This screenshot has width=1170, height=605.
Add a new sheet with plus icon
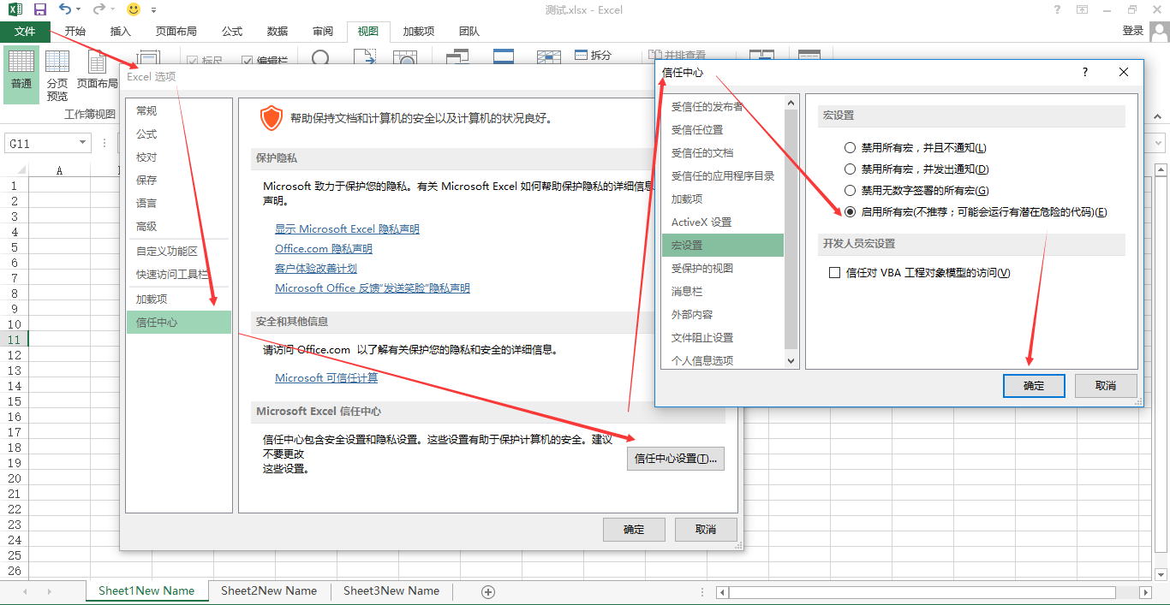click(488, 591)
